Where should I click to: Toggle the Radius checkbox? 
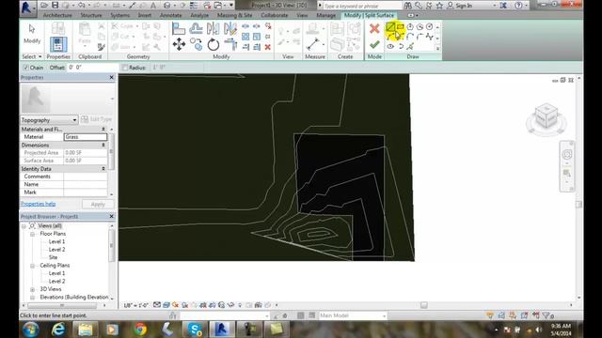point(125,68)
